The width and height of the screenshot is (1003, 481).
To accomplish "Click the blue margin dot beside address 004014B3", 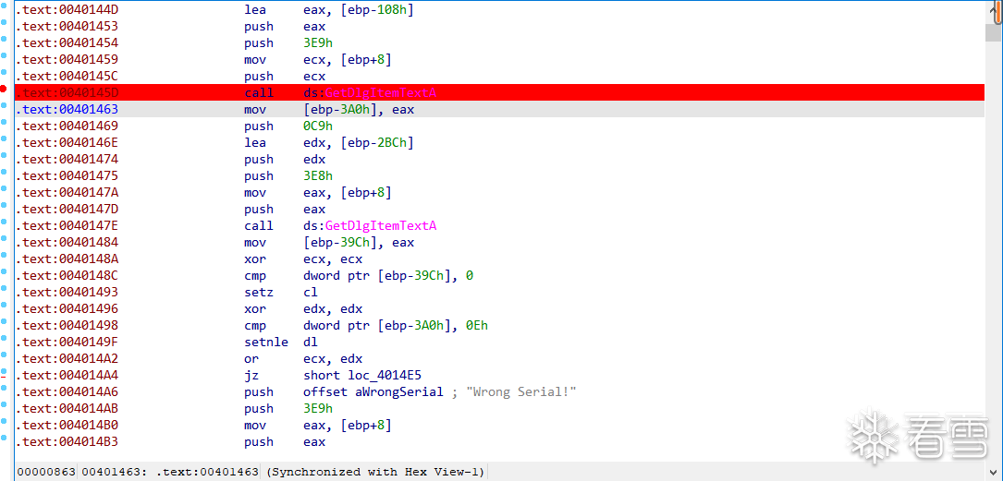I will point(3,438).
